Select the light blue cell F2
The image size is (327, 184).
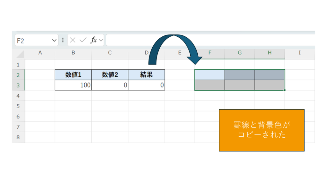[209, 75]
